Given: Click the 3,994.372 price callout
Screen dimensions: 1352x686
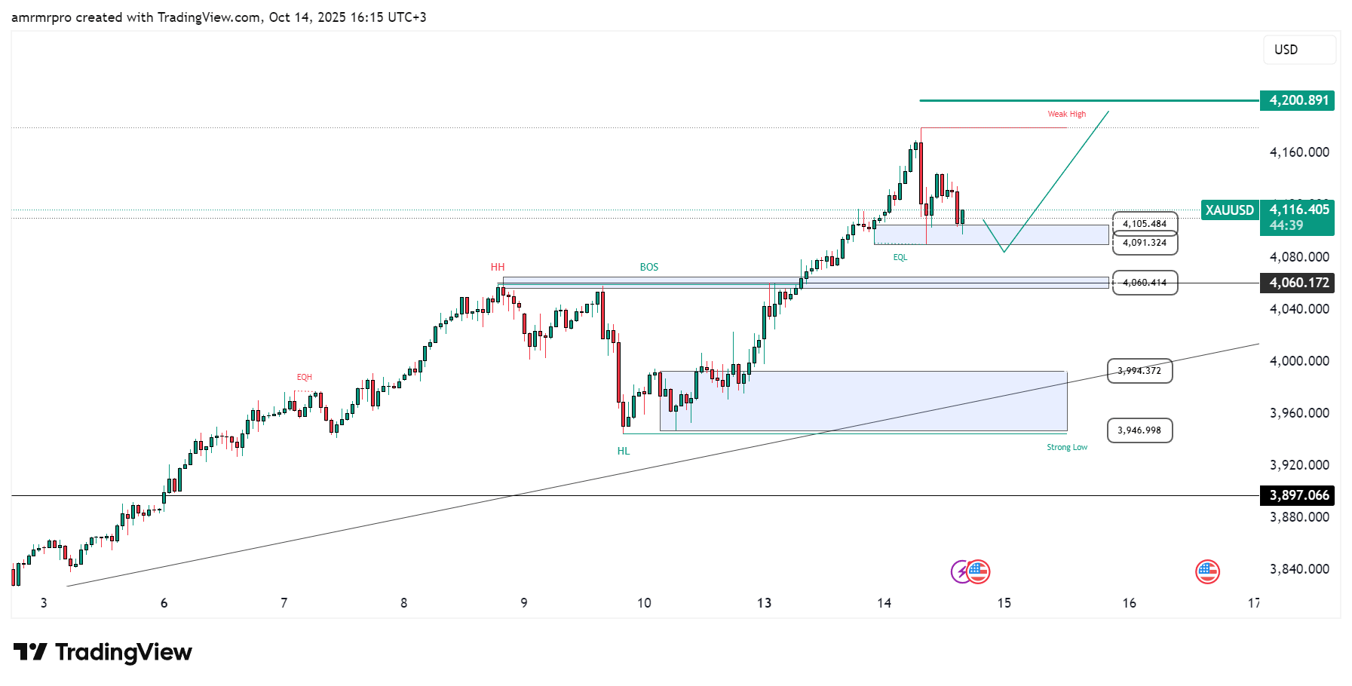Looking at the screenshot, I should pyautogui.click(x=1139, y=371).
